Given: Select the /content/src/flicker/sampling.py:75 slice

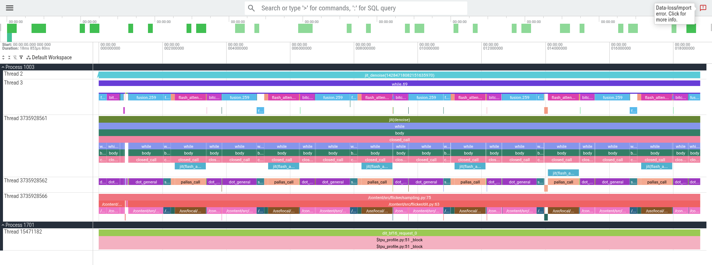Looking at the screenshot, I should (399, 198).
